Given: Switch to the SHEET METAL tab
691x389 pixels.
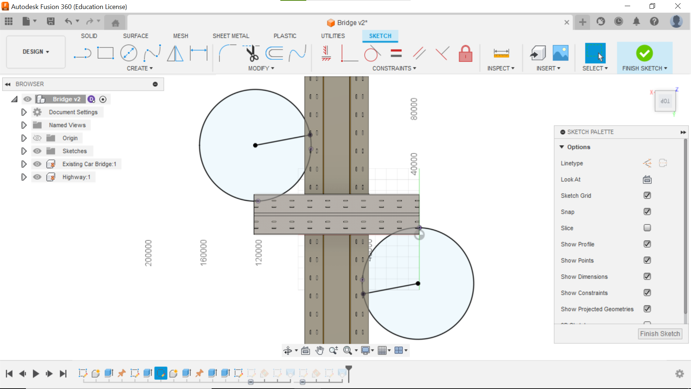Looking at the screenshot, I should [x=231, y=36].
